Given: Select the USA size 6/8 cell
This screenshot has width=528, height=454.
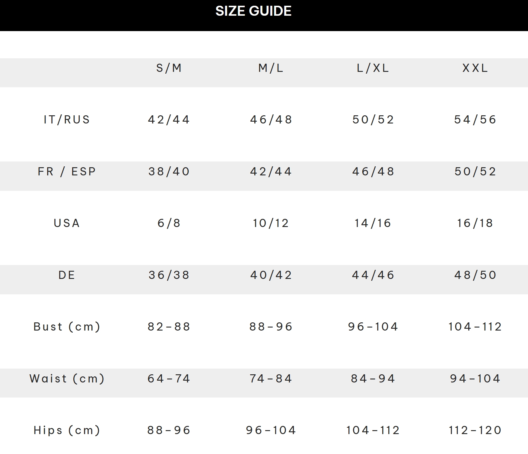Looking at the screenshot, I should pos(169,223).
